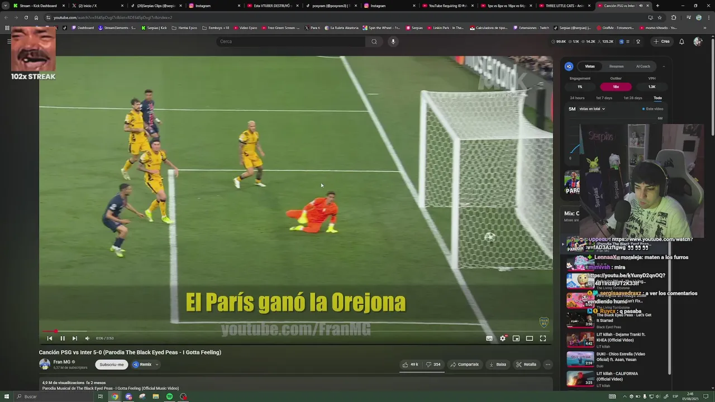Select the AI Coach tab
Viewport: 715px width, 402px height.
click(x=643, y=66)
